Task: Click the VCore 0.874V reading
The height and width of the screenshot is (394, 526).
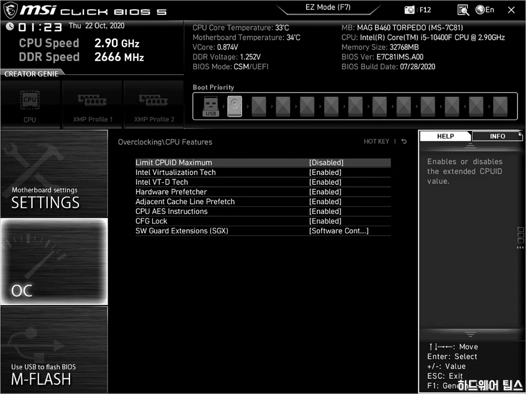Action: point(215,47)
